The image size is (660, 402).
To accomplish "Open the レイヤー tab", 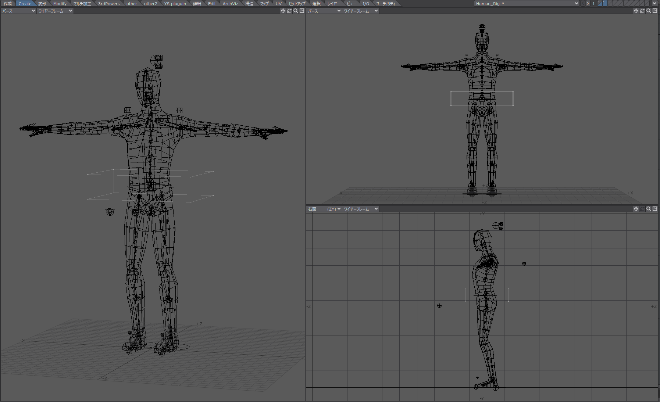I will coord(334,4).
